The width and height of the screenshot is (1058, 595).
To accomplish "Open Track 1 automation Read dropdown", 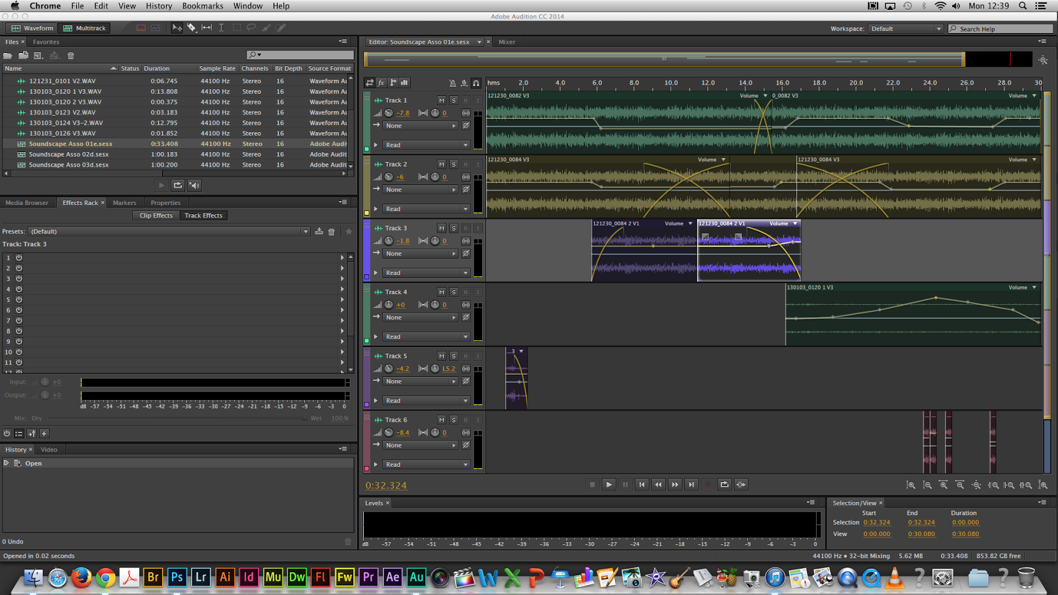I will 427,145.
